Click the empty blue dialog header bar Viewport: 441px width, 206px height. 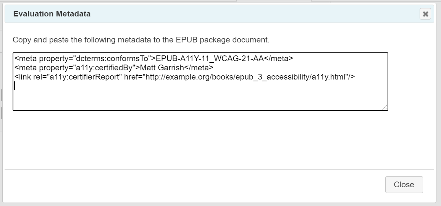pyautogui.click(x=253, y=14)
